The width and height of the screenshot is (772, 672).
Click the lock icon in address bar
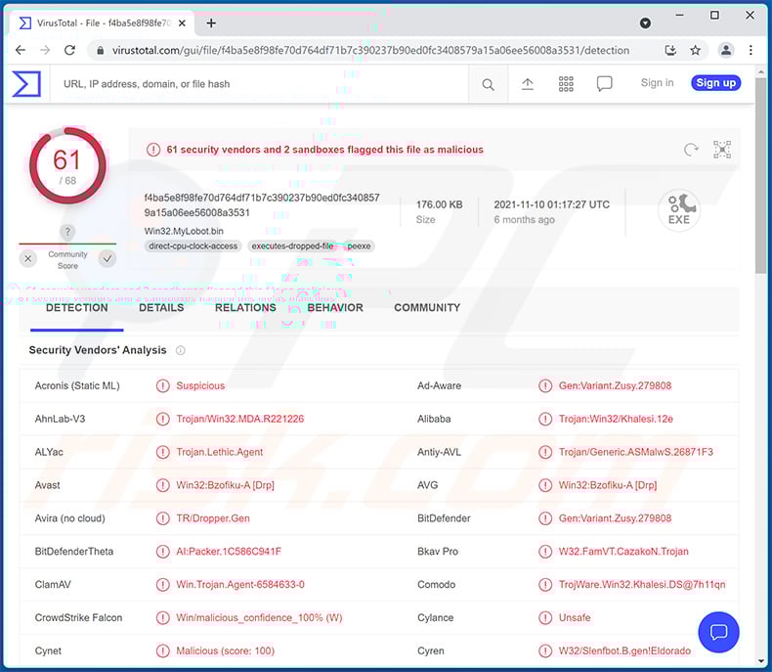pyautogui.click(x=100, y=50)
